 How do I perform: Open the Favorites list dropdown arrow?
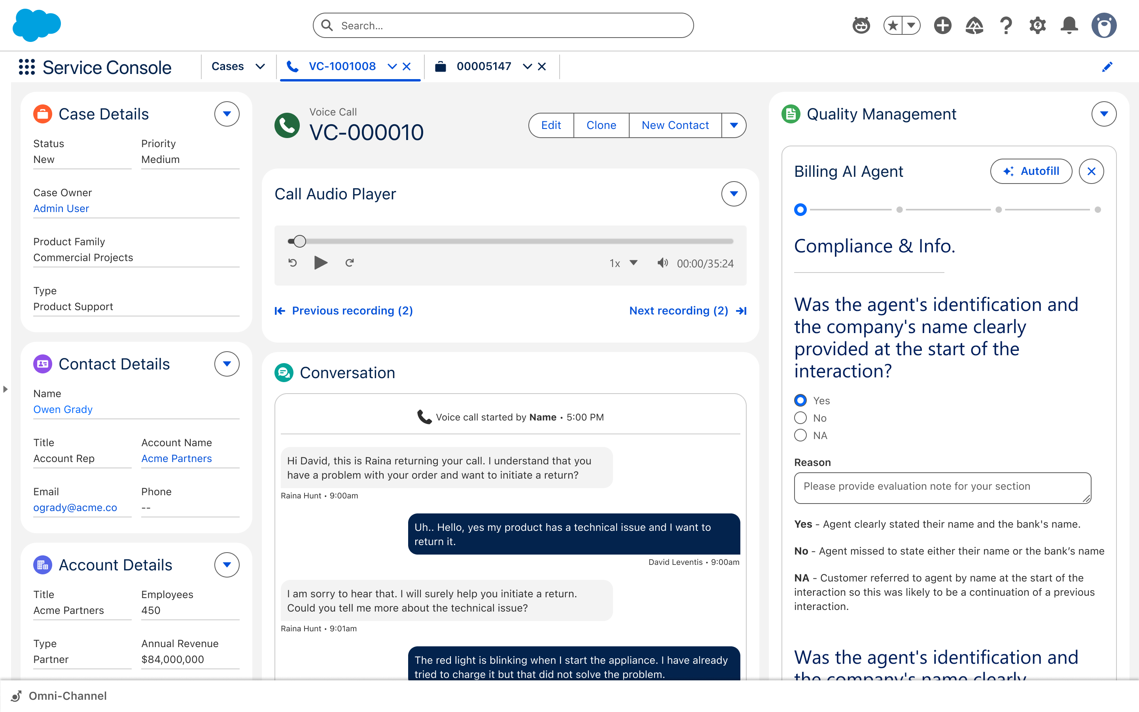(x=911, y=25)
